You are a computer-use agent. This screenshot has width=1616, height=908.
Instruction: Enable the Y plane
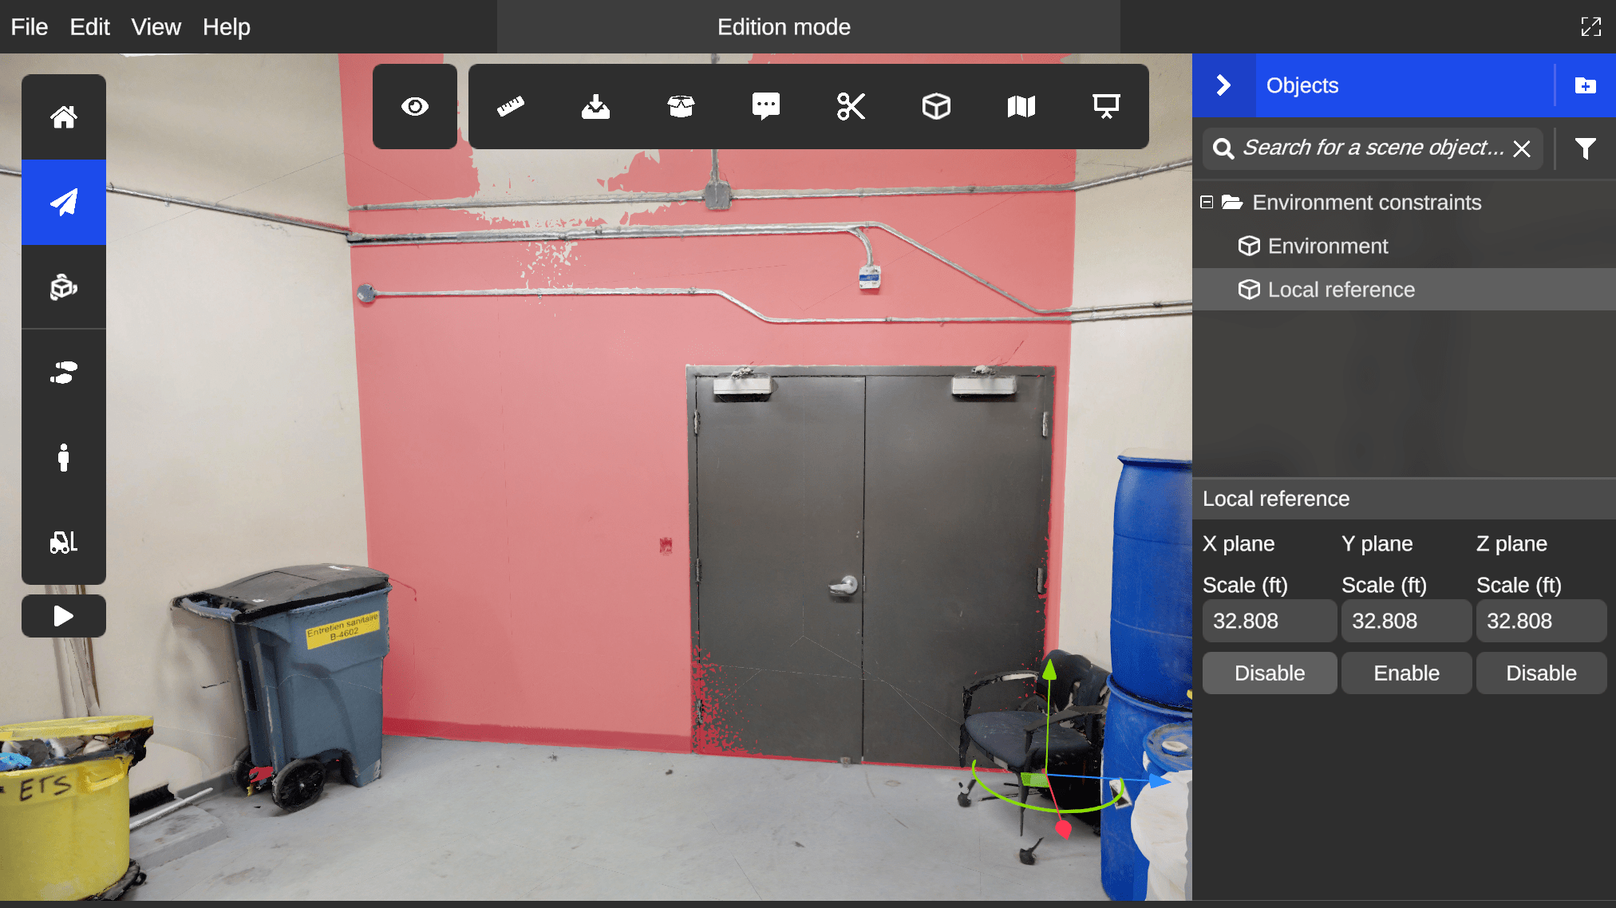coord(1406,673)
